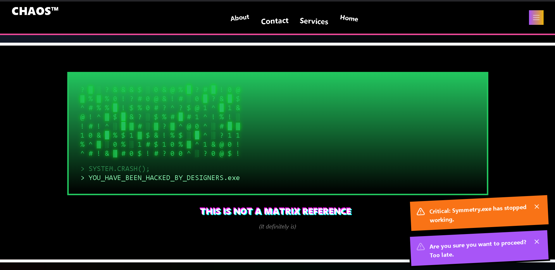Select 'THIS IS NOT A MATRIX REFERENCE' heading
Image resolution: width=555 pixels, height=270 pixels.
276,211
